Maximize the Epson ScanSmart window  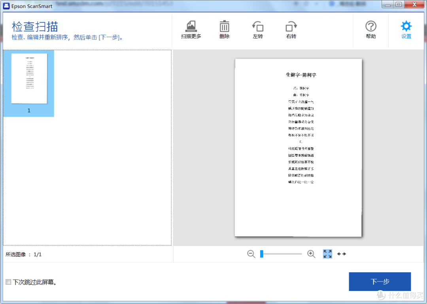click(399, 5)
